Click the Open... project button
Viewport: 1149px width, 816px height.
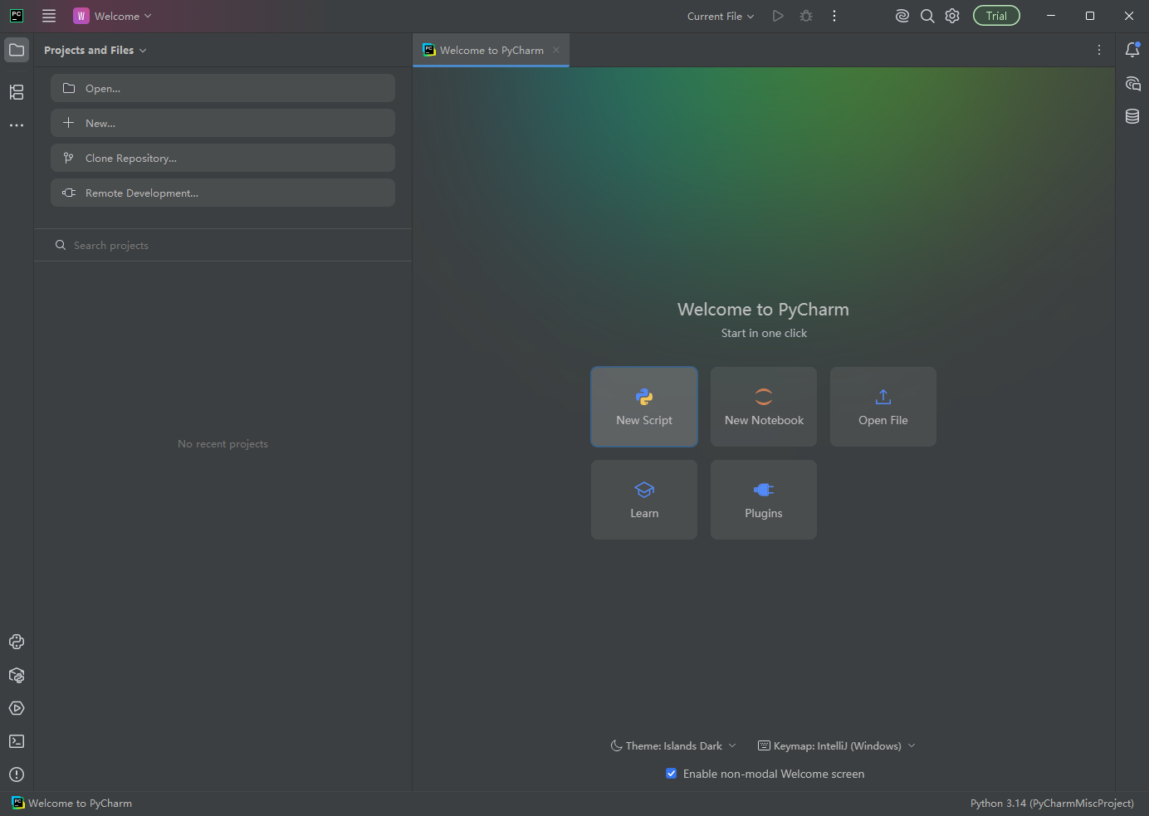222,88
